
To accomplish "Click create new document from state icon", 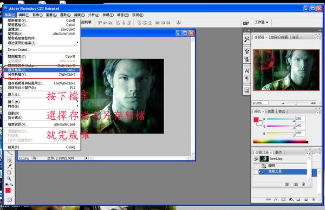I will tap(287, 184).
